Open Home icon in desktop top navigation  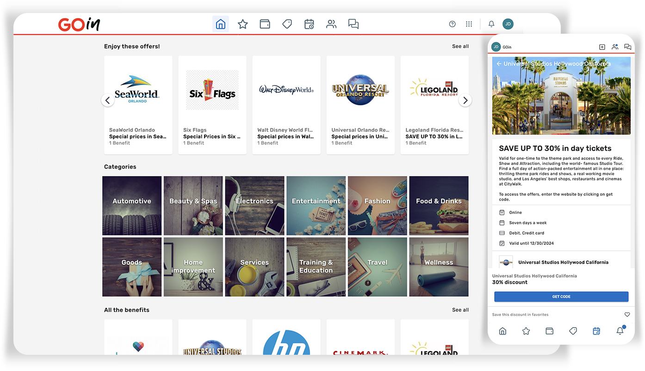221,24
